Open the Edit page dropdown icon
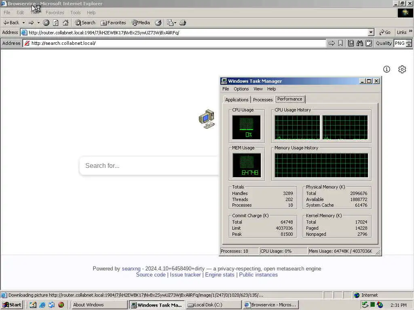The width and height of the screenshot is (414, 310). [x=171, y=23]
